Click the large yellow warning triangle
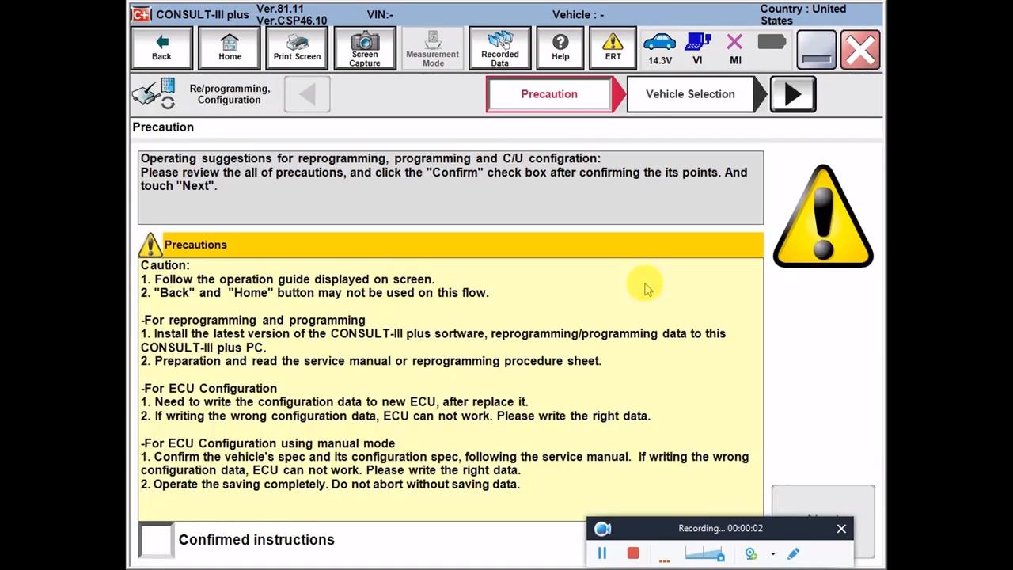Viewport: 1013px width, 570px height. (823, 215)
